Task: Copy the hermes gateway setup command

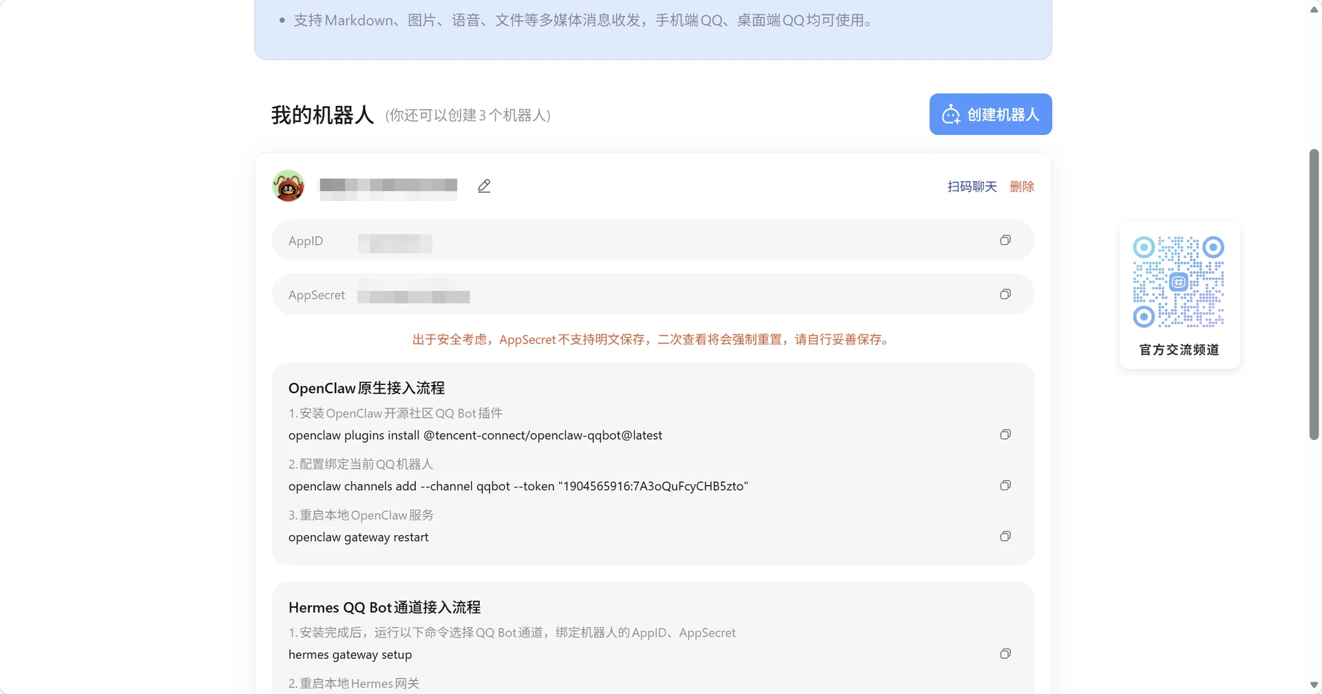Action: (x=1005, y=653)
